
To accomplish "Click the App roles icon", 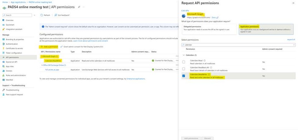I will point(4,66).
